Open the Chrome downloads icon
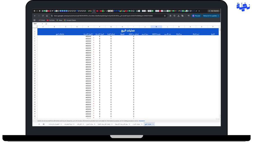The image size is (253, 142). (x=179, y=16)
